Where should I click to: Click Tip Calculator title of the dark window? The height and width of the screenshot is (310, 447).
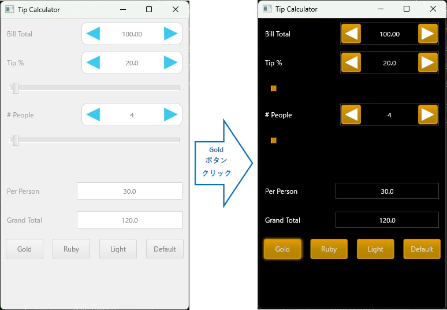[x=296, y=9]
